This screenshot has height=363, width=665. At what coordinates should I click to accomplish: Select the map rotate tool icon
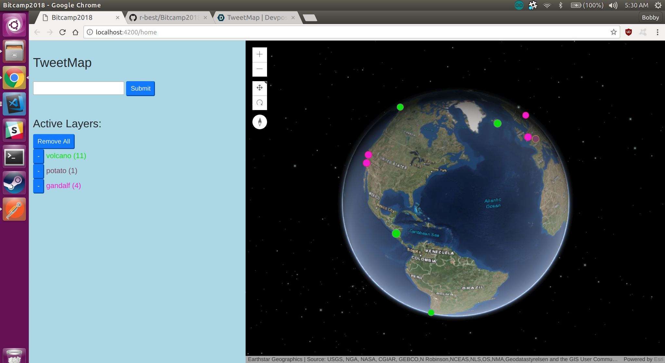[x=260, y=103]
